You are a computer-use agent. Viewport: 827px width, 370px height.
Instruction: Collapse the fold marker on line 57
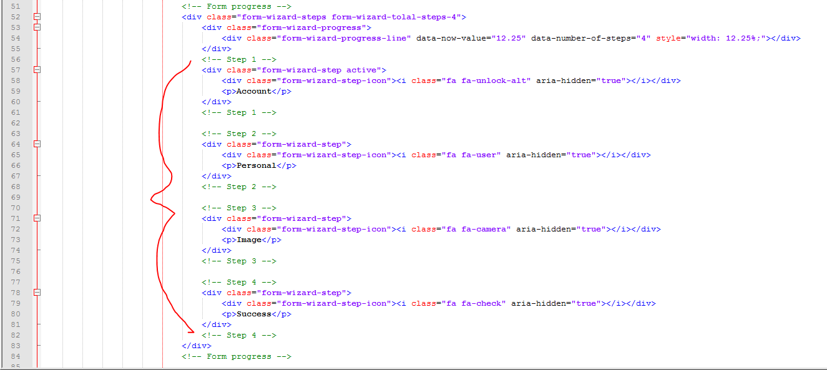pos(37,70)
